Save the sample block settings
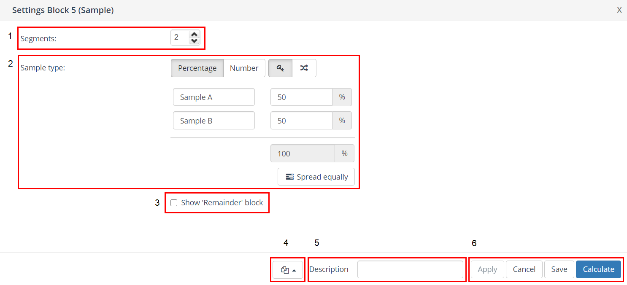This screenshot has width=627, height=285. click(x=559, y=269)
